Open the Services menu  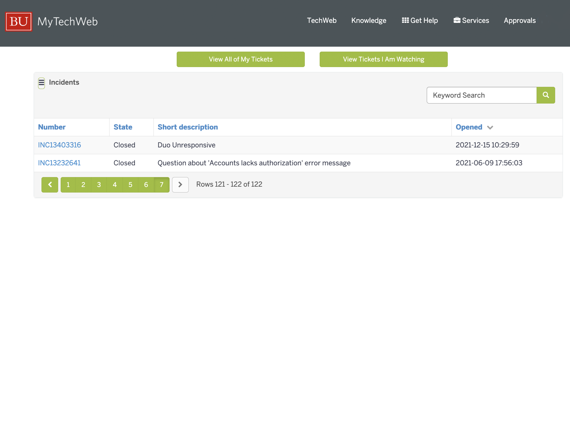pos(471,20)
